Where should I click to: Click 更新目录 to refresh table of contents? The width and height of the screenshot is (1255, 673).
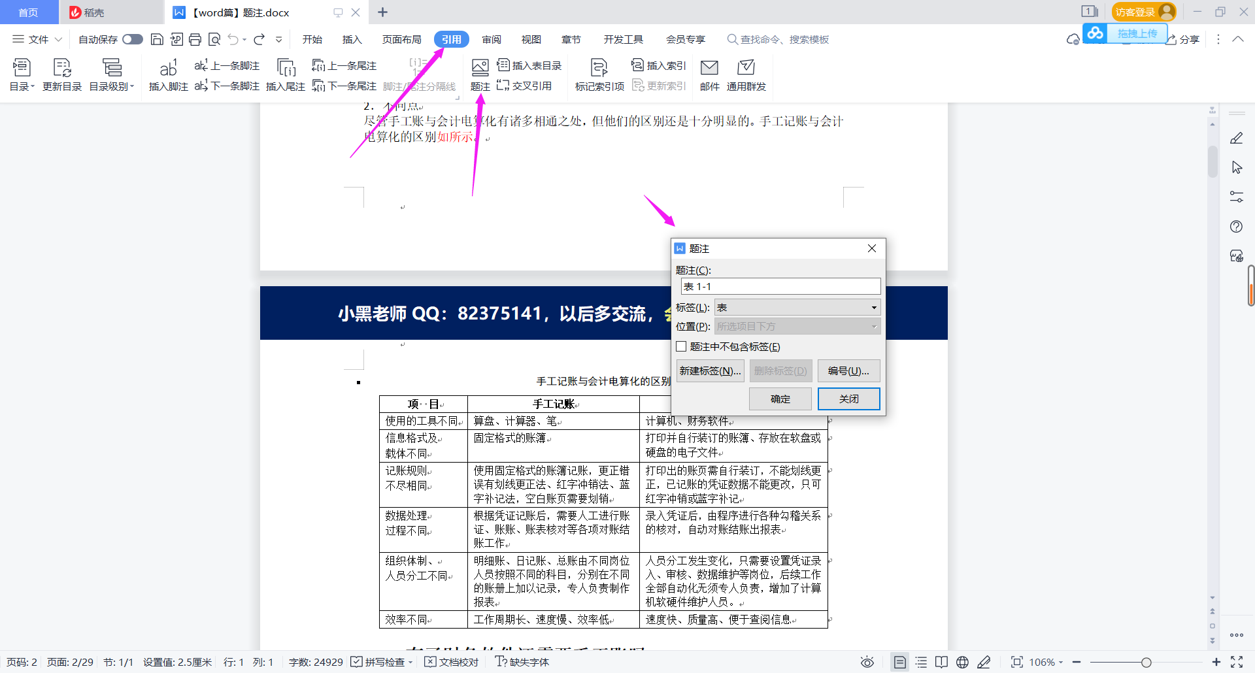pos(61,74)
